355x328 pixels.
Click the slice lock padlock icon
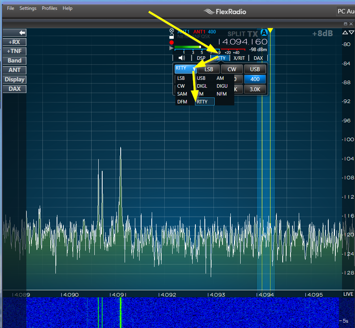(x=171, y=36)
